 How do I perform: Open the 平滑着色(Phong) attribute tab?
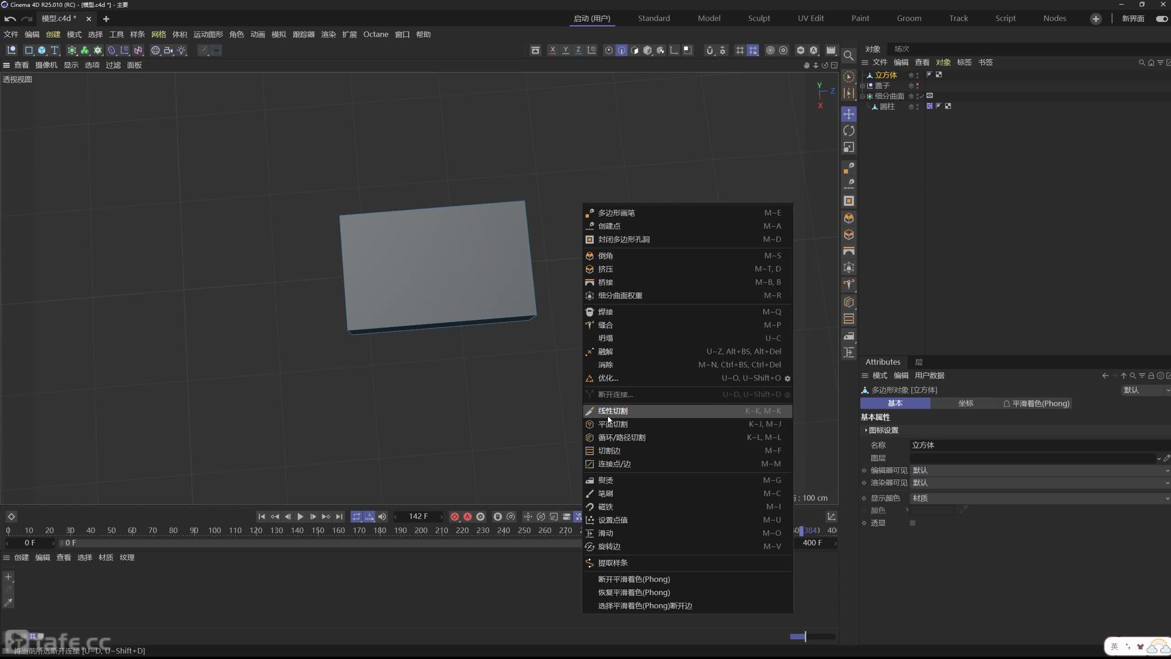click(x=1036, y=403)
